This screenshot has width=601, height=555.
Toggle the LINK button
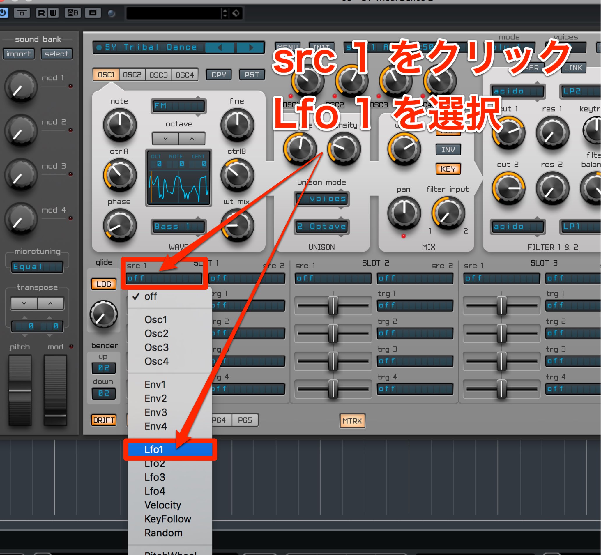point(573,68)
